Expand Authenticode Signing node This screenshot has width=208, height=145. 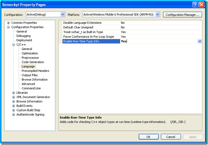14,115
